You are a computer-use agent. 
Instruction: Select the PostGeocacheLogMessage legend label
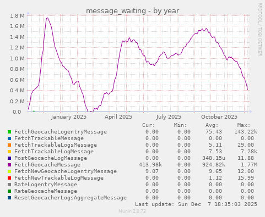click(51, 158)
